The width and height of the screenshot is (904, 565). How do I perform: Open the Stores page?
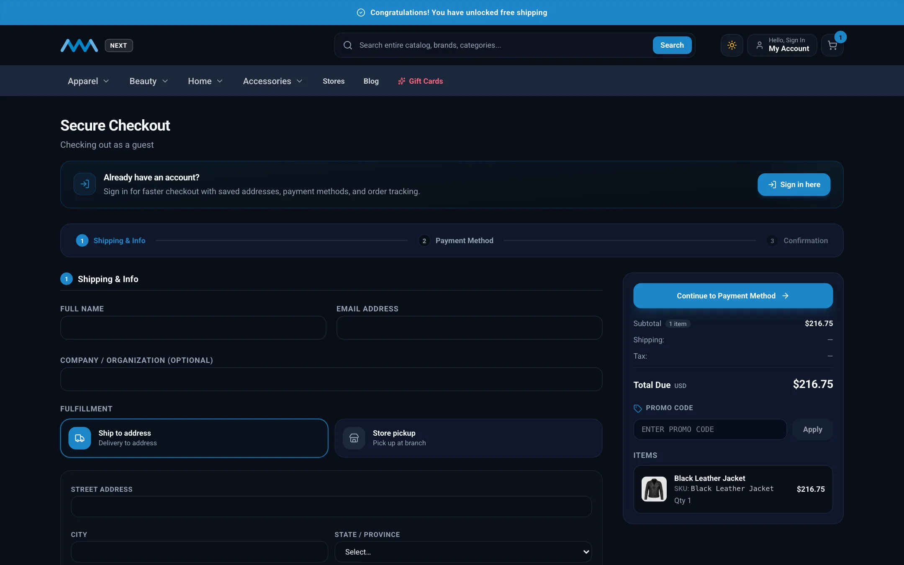334,81
